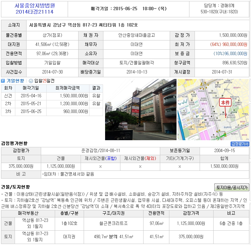Select land share 41.506㎡ (12.56평)
The width and height of the screenshot is (251, 245).
52,45
